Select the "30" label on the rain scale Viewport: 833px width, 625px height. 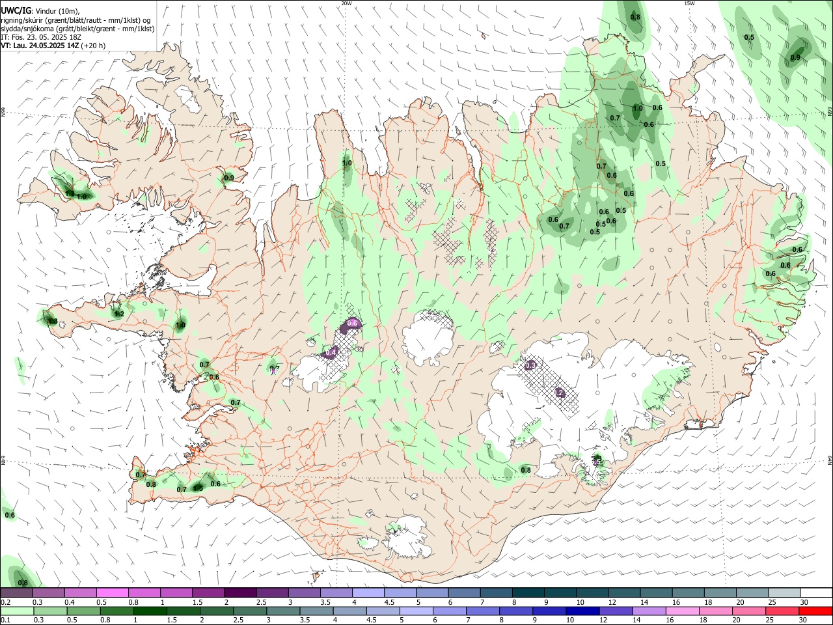tap(804, 620)
